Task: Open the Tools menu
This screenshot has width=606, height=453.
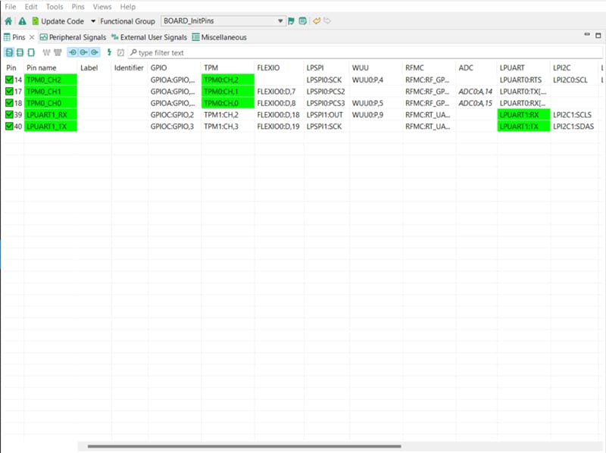Action: pyautogui.click(x=55, y=7)
